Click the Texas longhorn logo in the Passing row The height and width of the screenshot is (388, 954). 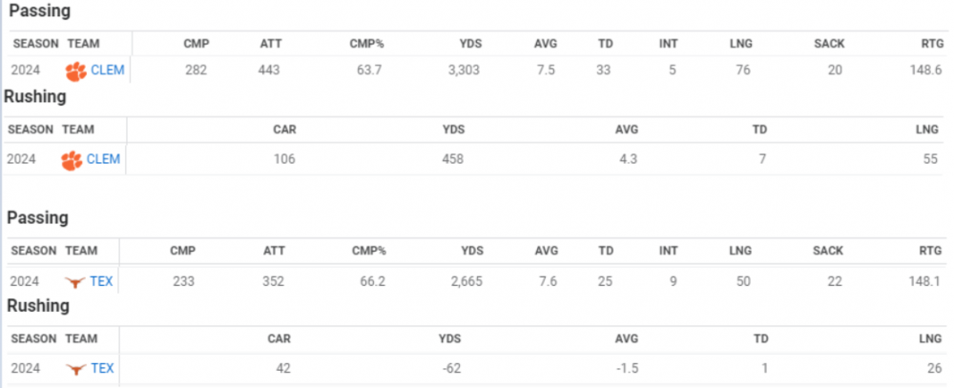[x=75, y=282]
